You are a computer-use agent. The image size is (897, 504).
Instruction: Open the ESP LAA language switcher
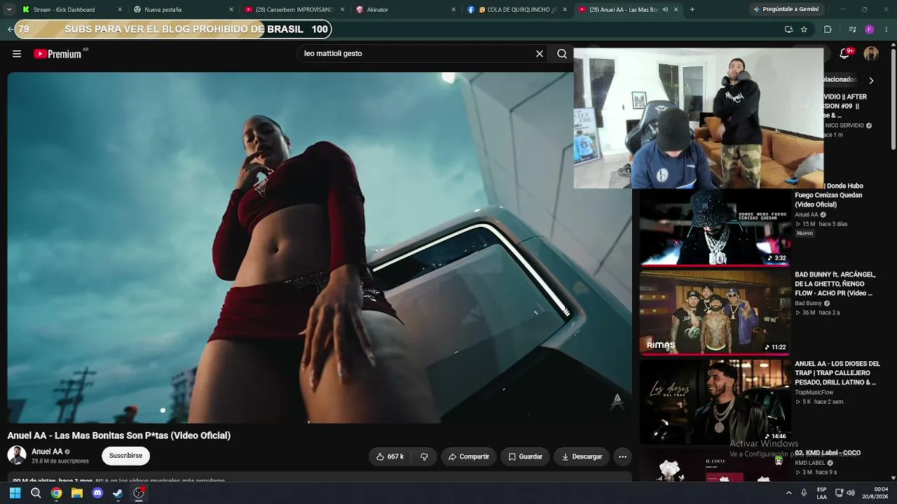821,493
